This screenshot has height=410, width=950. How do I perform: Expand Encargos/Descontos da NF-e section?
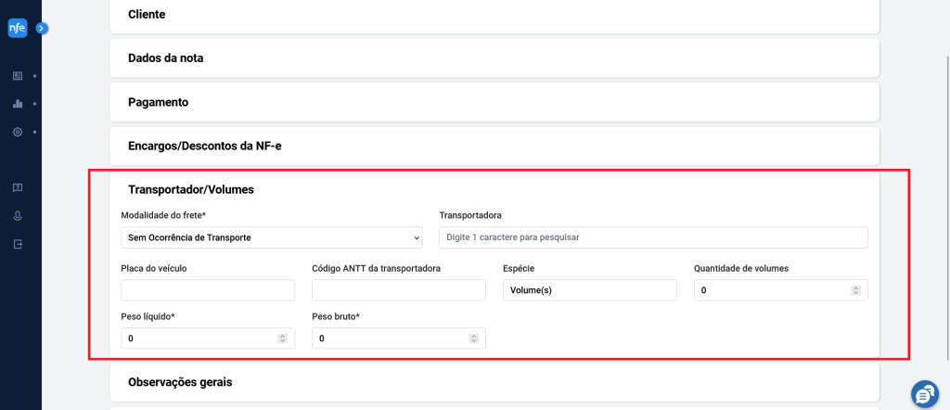(494, 146)
